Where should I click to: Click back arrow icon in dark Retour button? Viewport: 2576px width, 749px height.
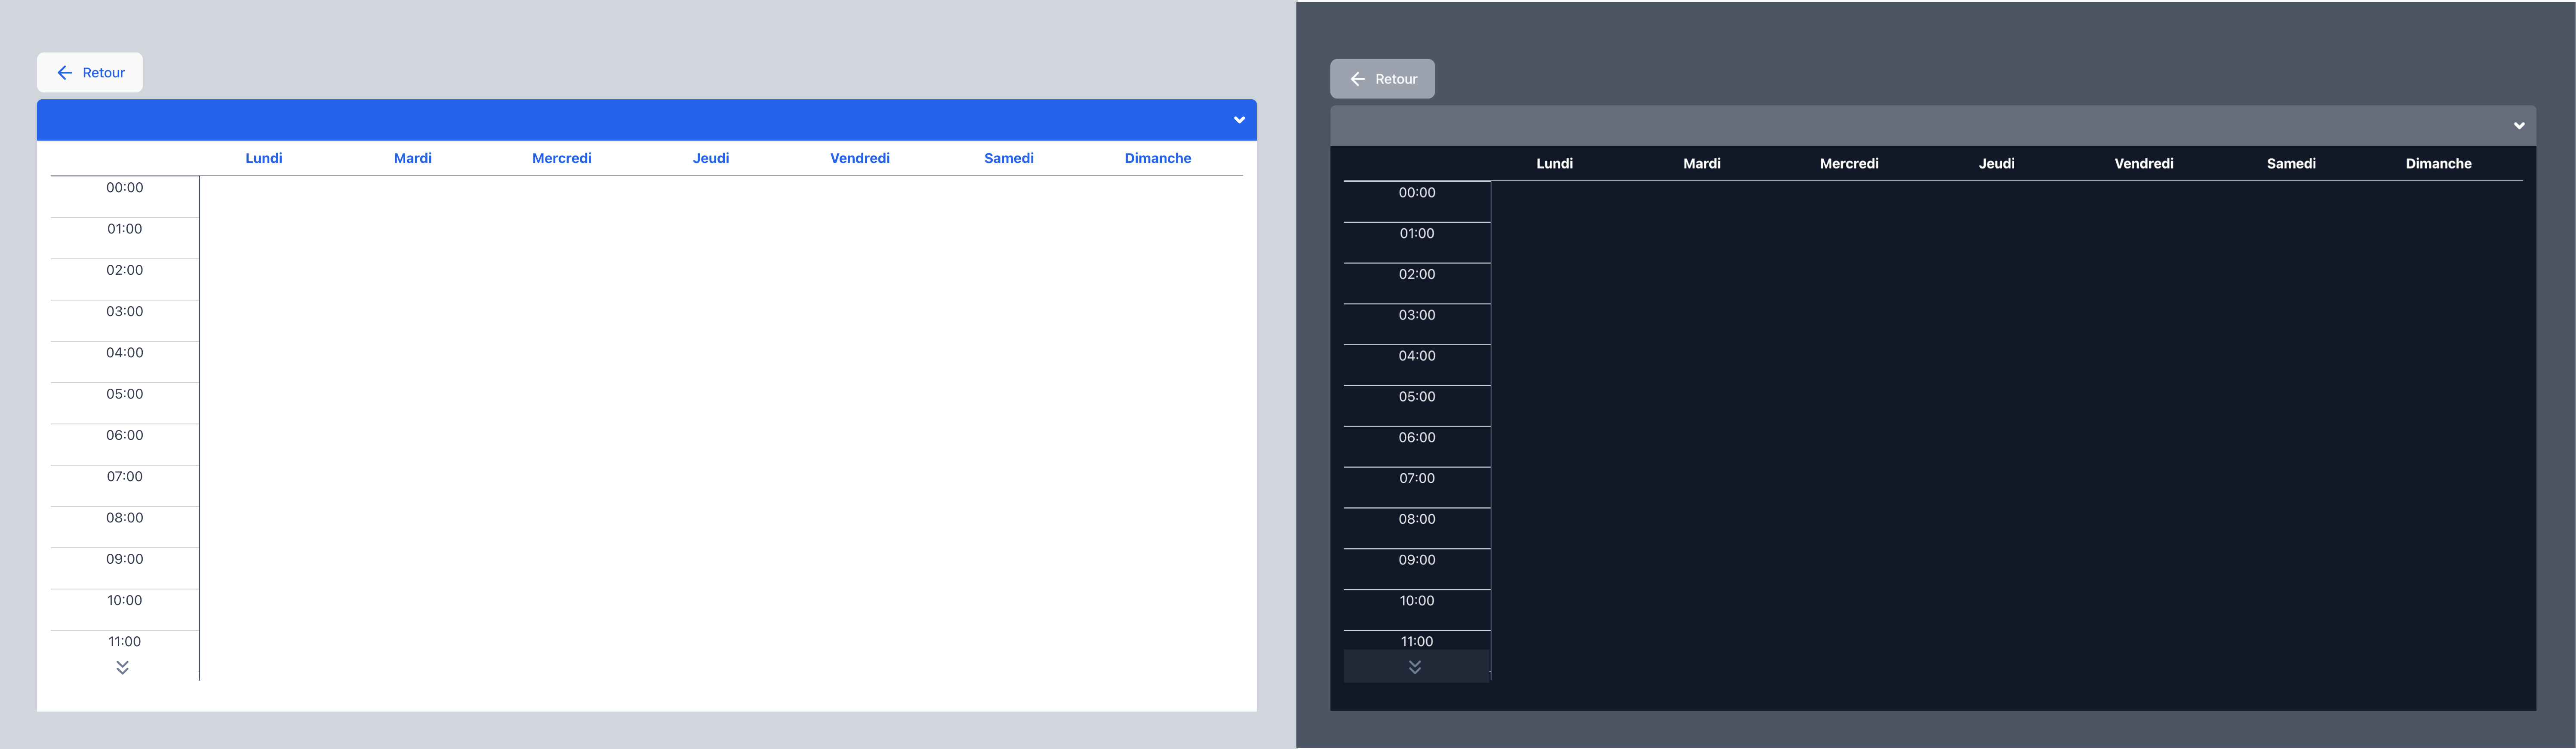point(1358,79)
